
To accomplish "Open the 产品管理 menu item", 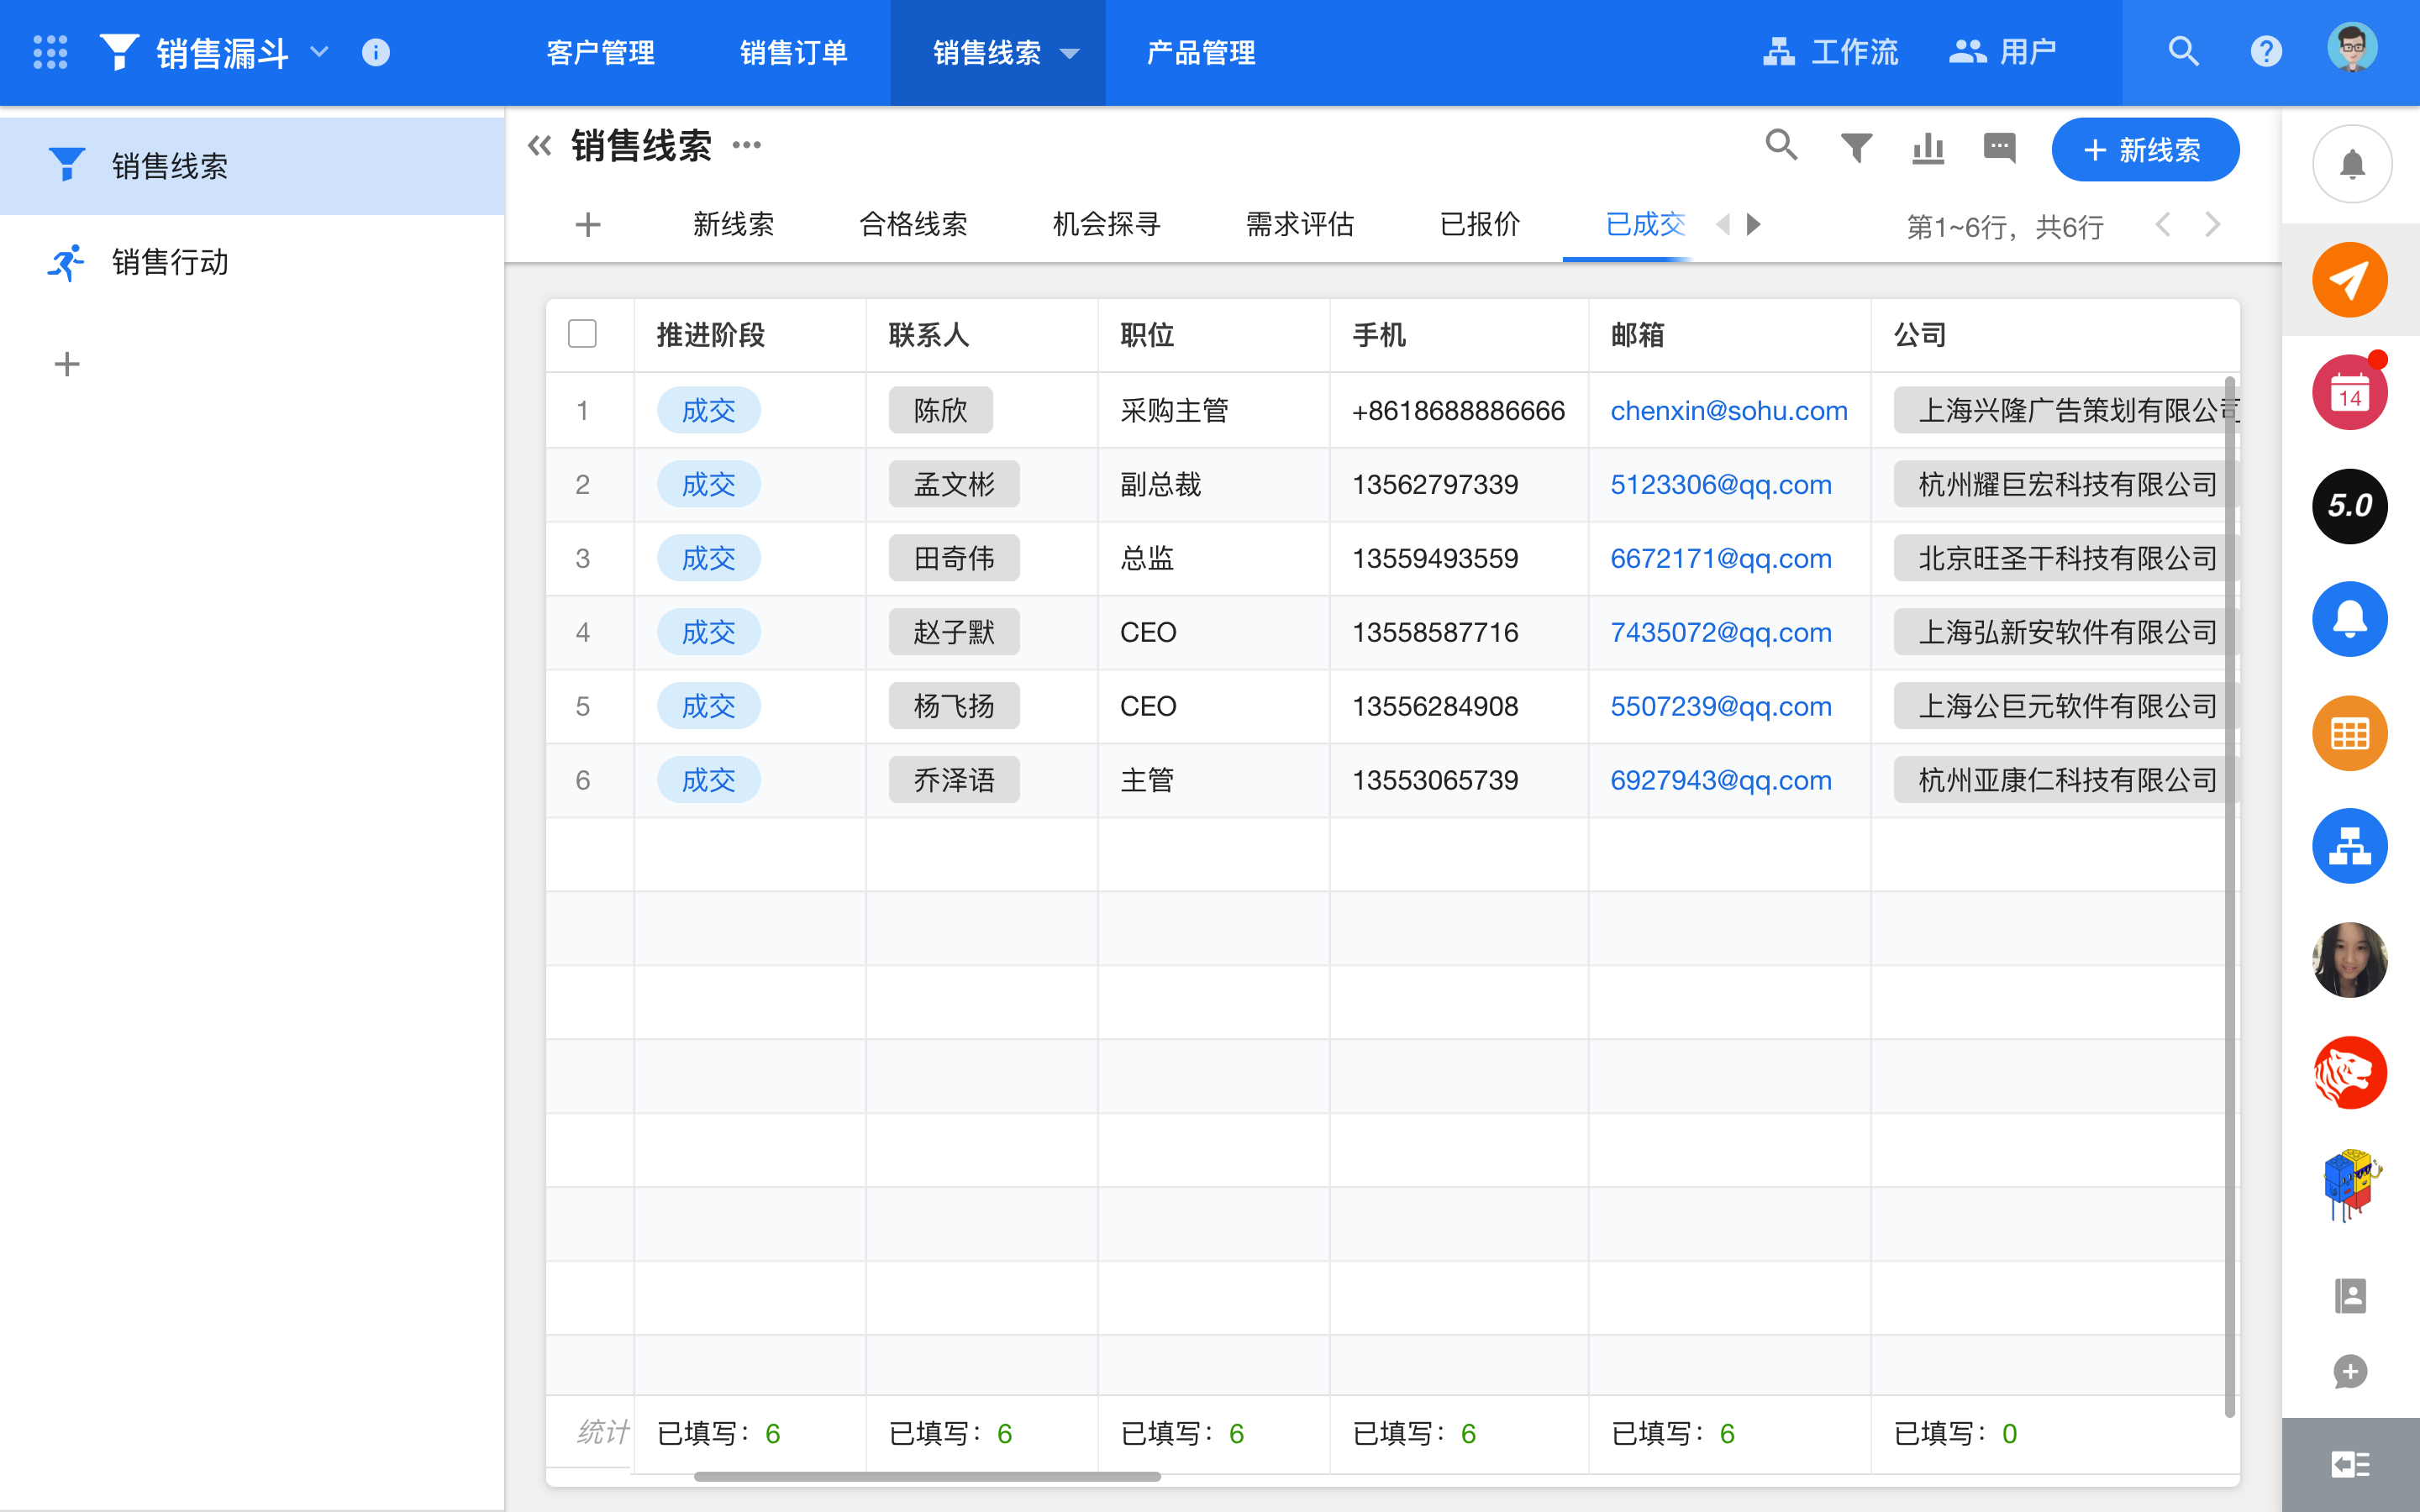I will pos(1200,52).
